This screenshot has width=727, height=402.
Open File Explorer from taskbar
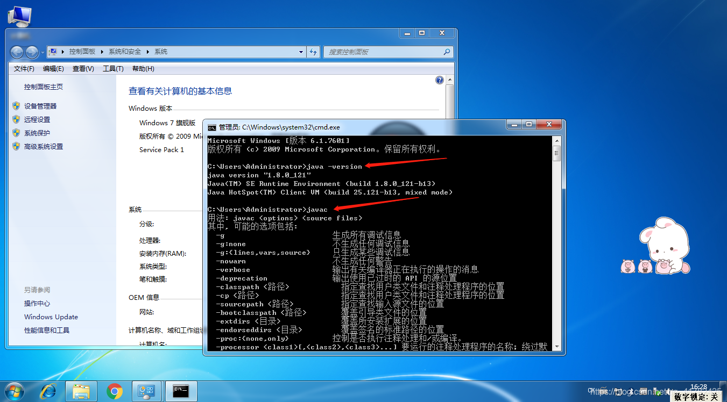pyautogui.click(x=81, y=392)
